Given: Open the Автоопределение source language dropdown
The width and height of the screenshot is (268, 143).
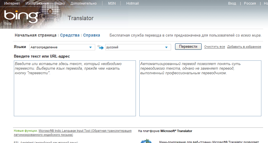Looking at the screenshot, I should (x=62, y=47).
